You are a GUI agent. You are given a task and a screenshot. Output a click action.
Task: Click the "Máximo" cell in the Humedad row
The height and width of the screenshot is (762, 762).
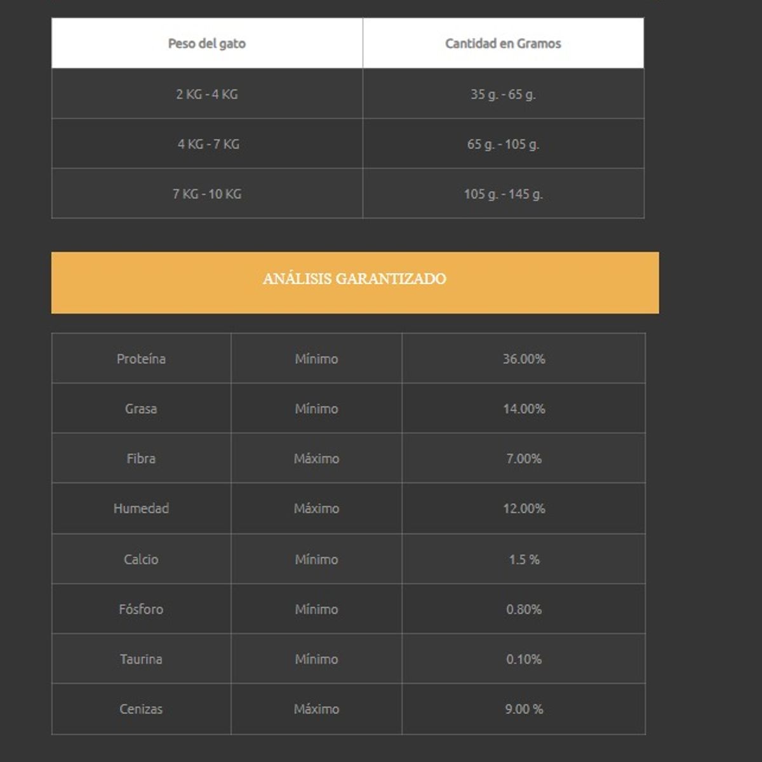coord(316,509)
